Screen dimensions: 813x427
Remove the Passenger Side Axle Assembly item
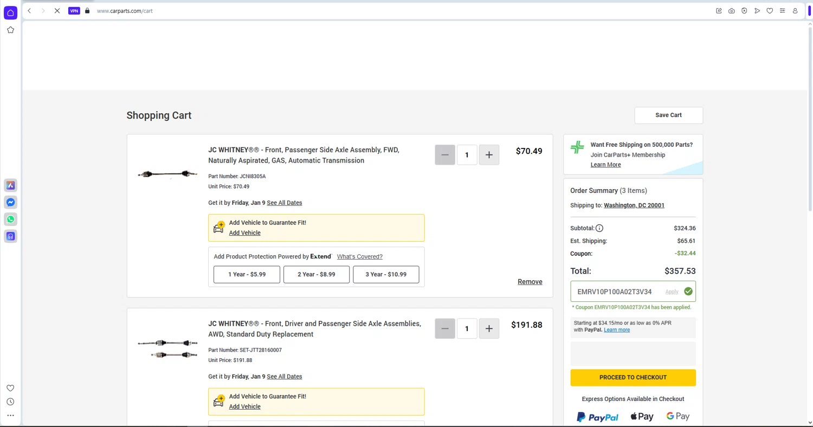[530, 282]
